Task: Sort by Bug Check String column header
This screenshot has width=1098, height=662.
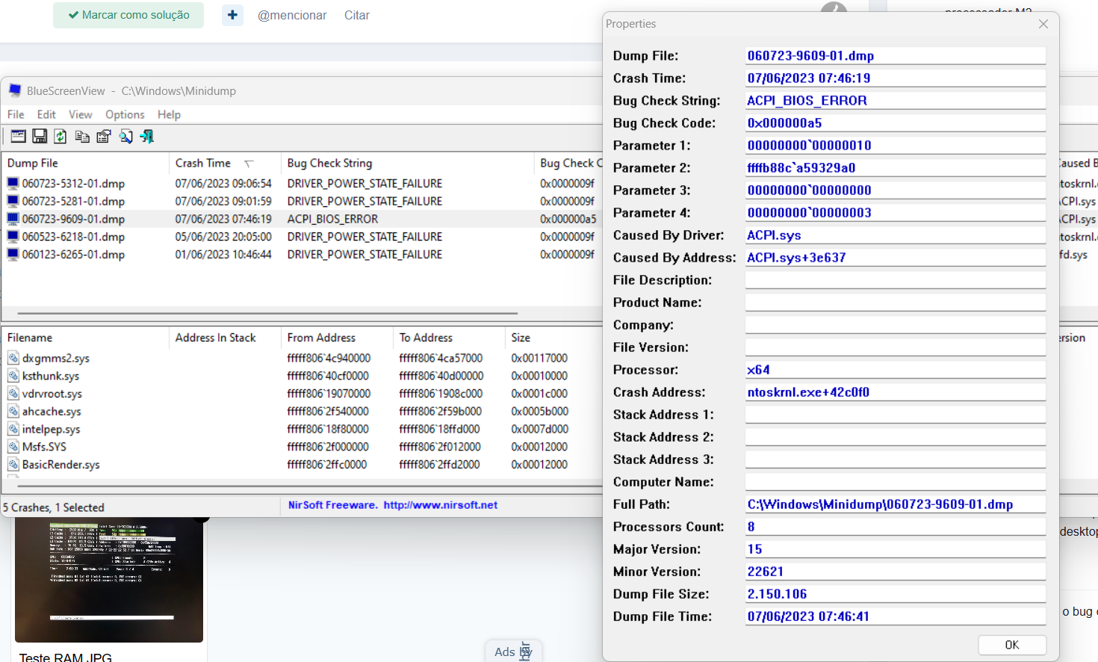Action: tap(408, 163)
